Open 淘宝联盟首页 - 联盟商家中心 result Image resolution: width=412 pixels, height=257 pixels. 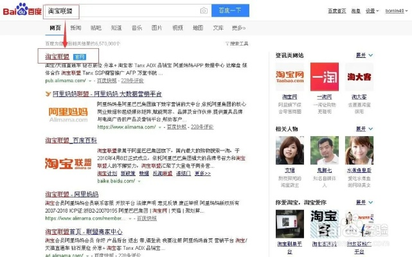coord(84,232)
